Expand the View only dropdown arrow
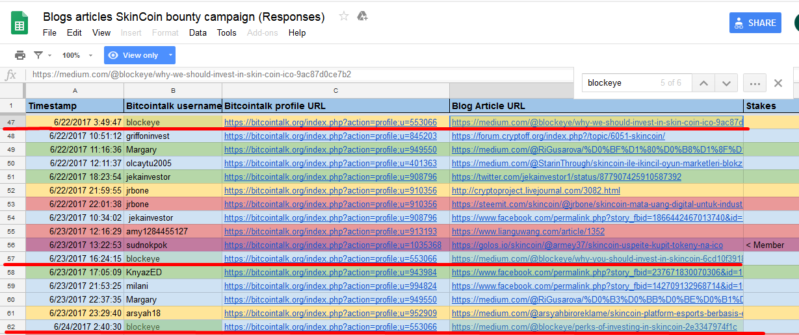799x335 pixels. coord(170,55)
